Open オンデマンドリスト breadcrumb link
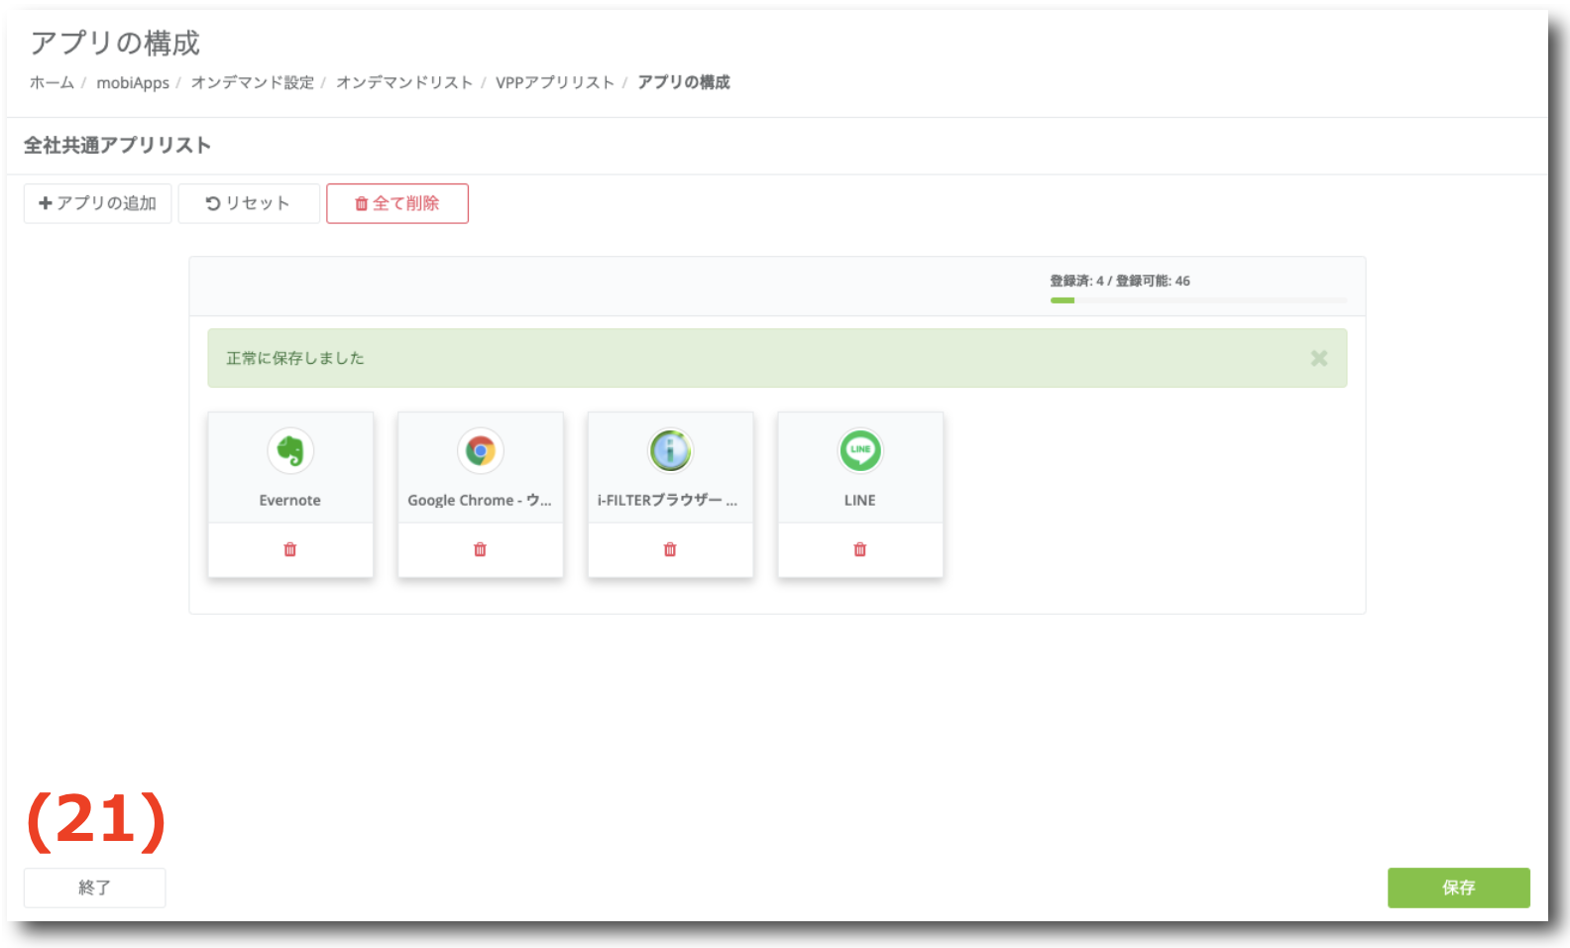1570x948 pixels. 404,82
